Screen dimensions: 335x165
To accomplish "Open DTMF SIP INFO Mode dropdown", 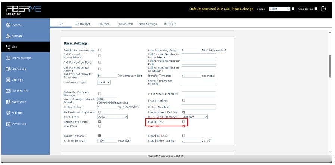I will tap(195, 117).
